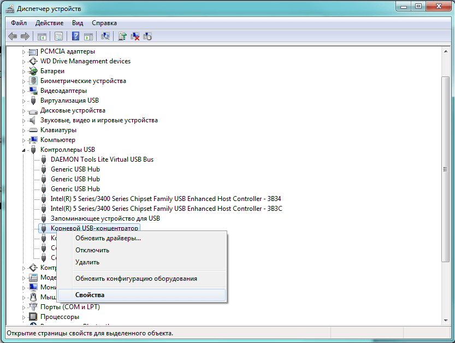Screen dimensions: 455x343
Task: Open the blue Help question-mark icon
Action: click(x=75, y=36)
